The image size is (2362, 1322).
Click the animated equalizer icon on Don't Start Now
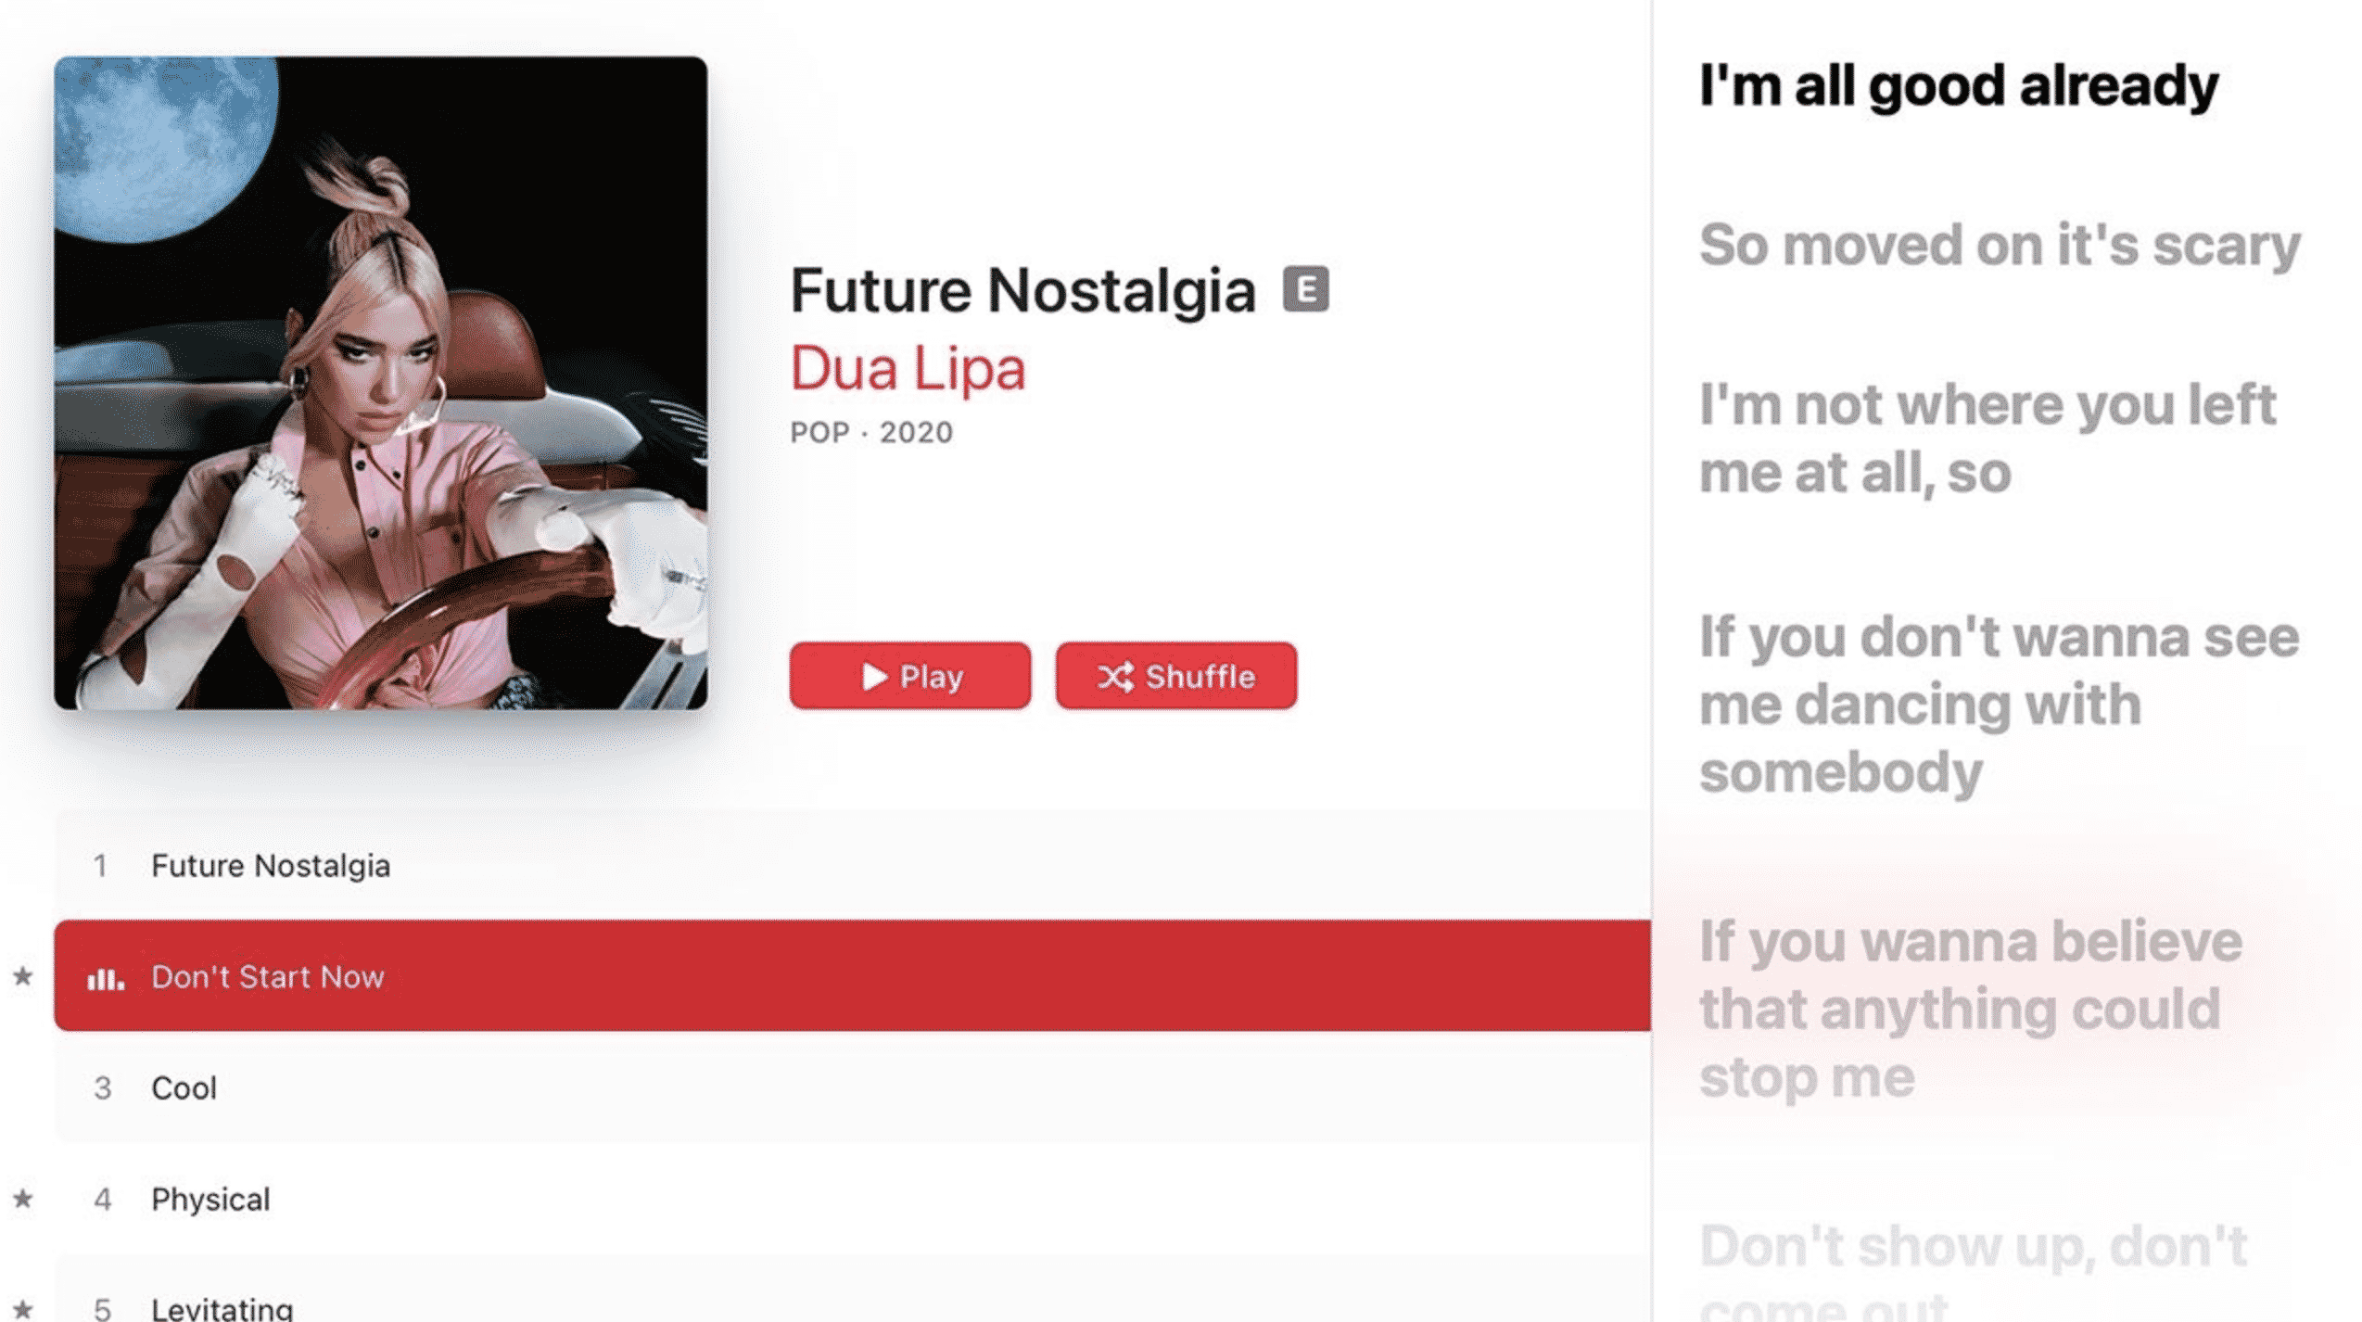pos(105,977)
